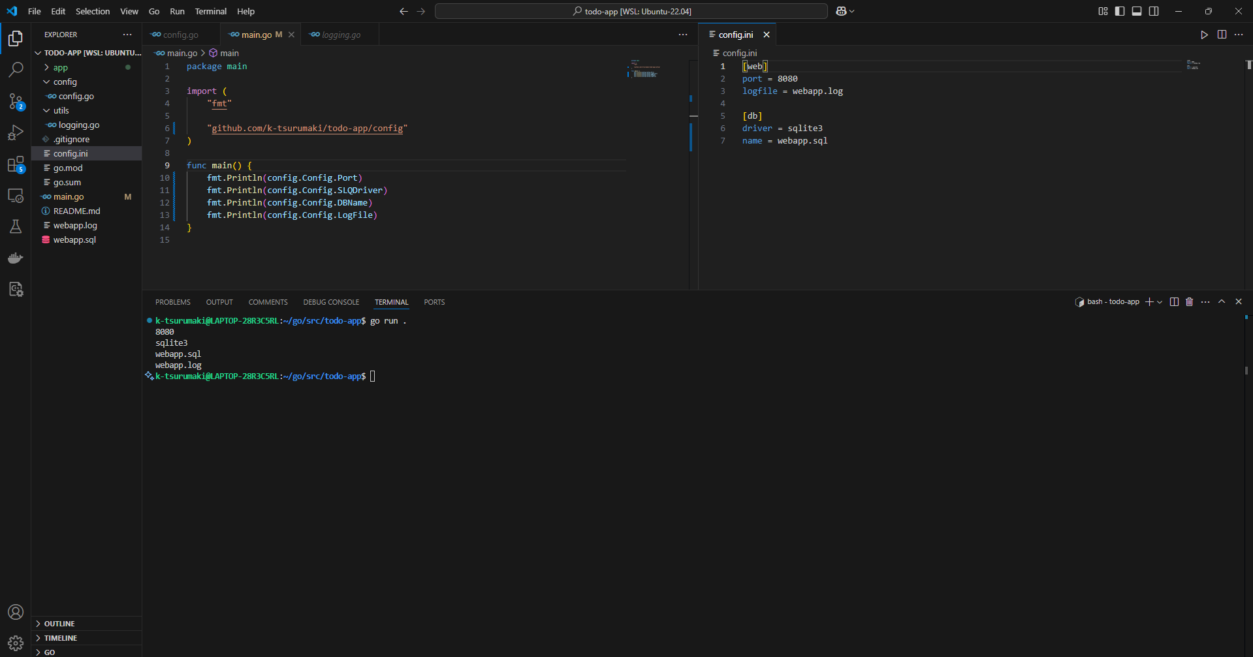Viewport: 1253px width, 657px height.
Task: Open the Docker view icon
Action: pyautogui.click(x=16, y=258)
